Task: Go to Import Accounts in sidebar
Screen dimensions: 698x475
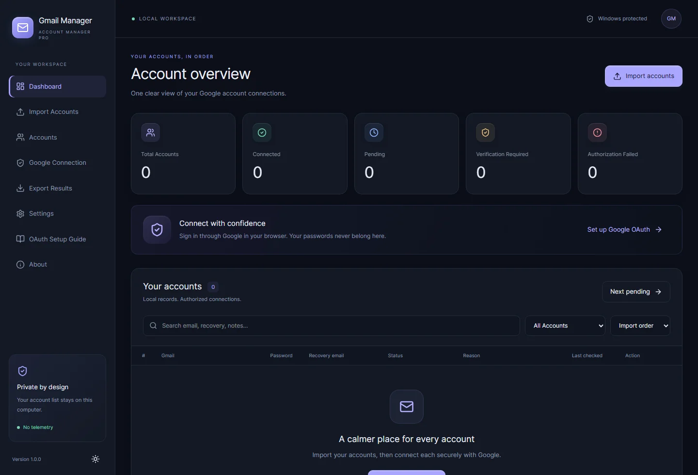Action: coord(57,112)
